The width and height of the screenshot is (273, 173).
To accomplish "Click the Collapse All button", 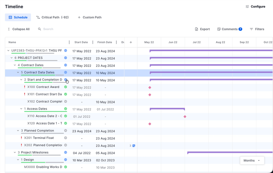I will [x=18, y=29].
